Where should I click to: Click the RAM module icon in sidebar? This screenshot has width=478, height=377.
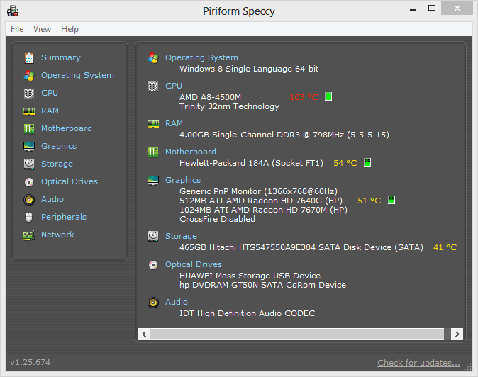(x=28, y=111)
